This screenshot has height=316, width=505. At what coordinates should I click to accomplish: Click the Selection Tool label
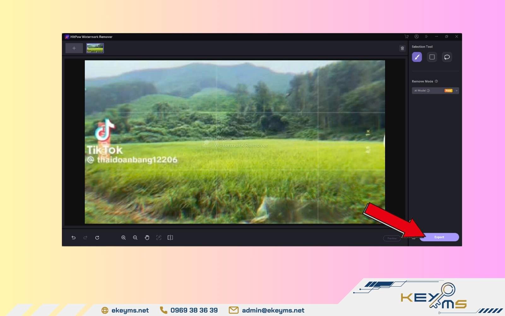pyautogui.click(x=422, y=47)
